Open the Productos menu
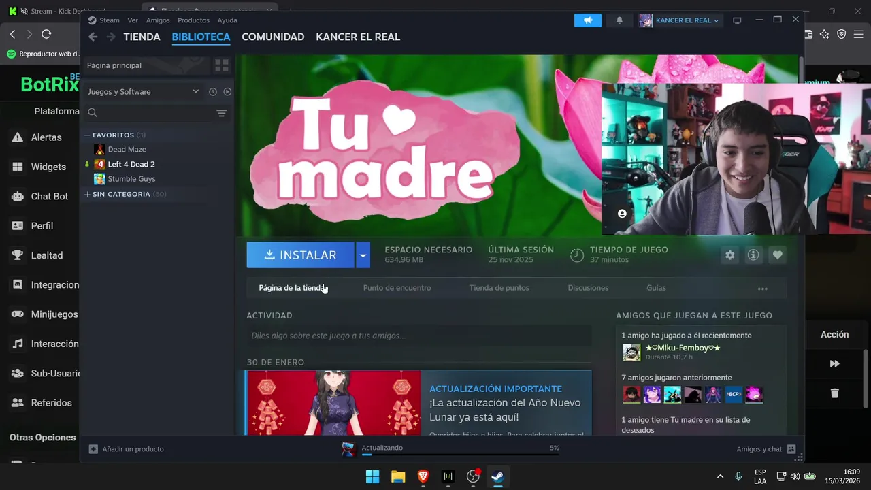871x490 pixels. 193,20
